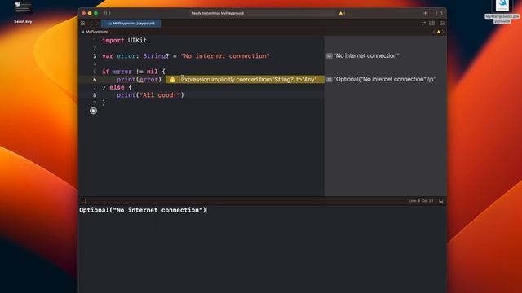
Task: Click the 'error' variable name on line 3
Action: [126, 56]
